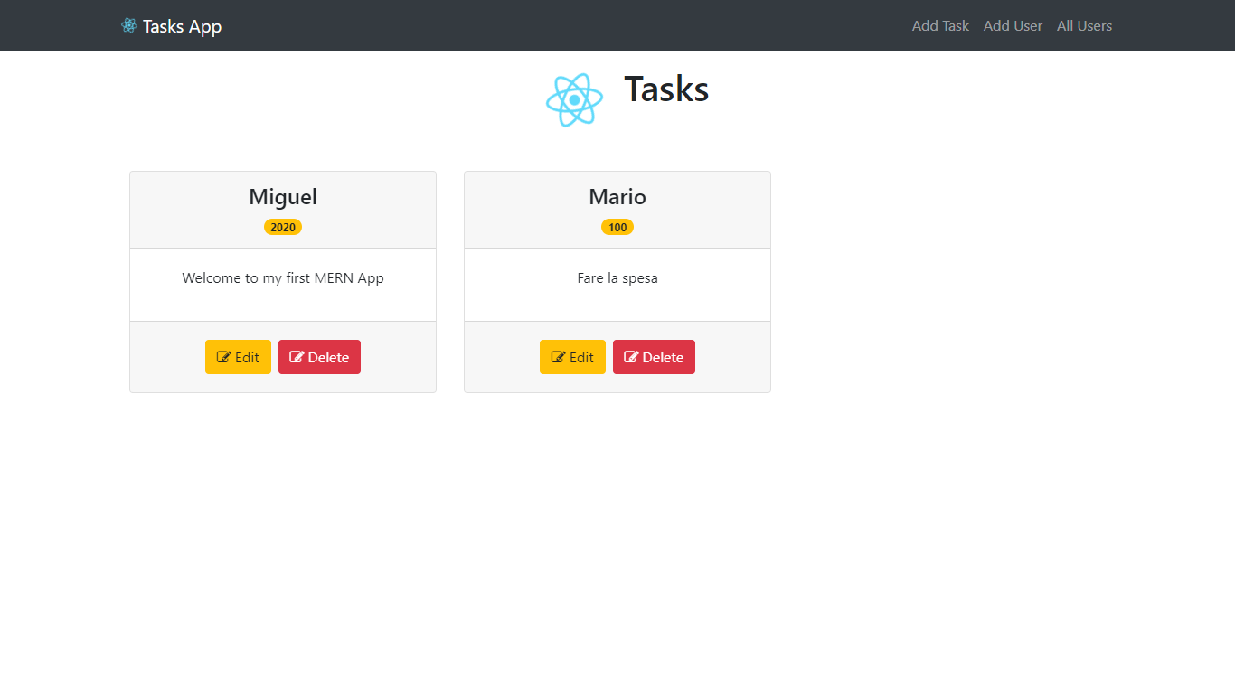
Task: Click the 'Welcome to my first MERN App' text
Action: (283, 278)
